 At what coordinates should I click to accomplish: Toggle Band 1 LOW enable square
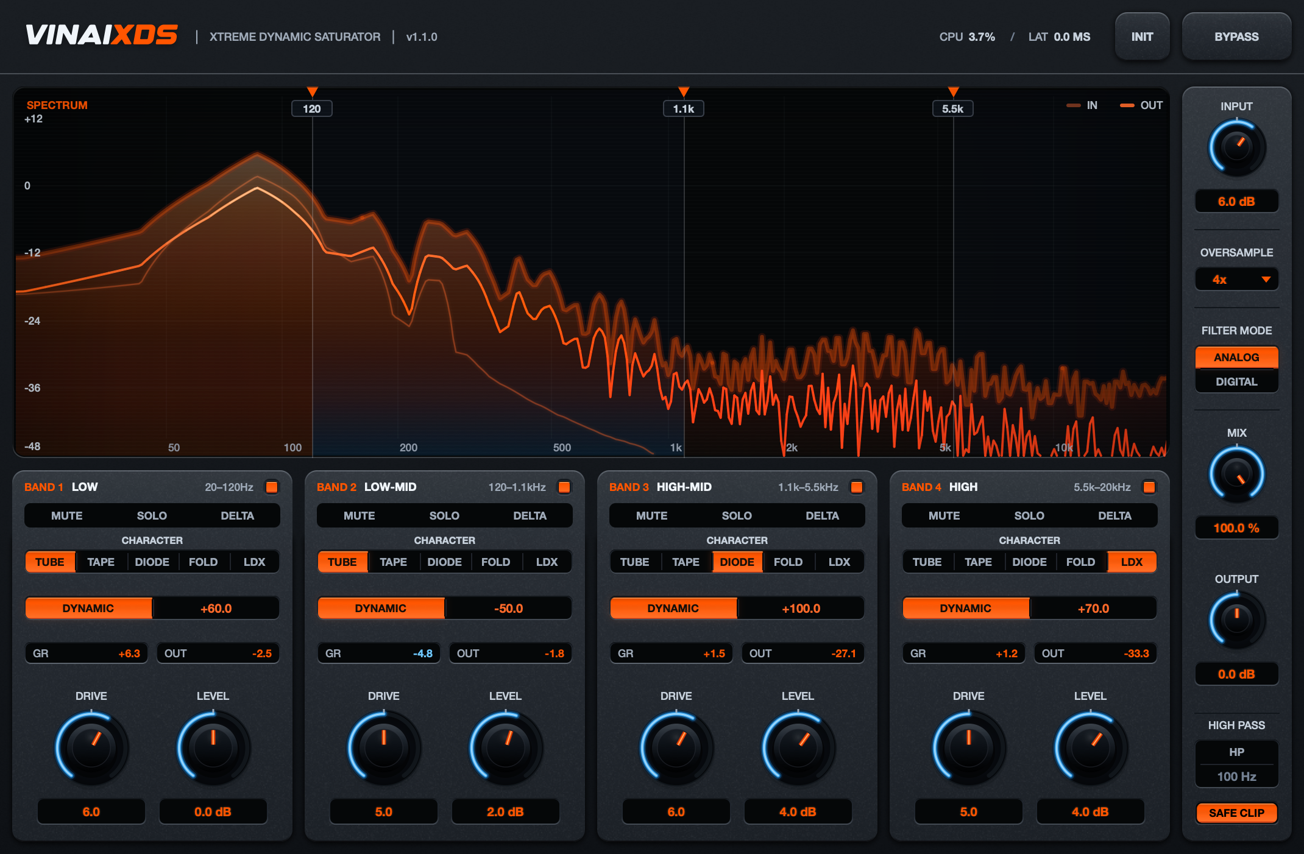(x=272, y=487)
